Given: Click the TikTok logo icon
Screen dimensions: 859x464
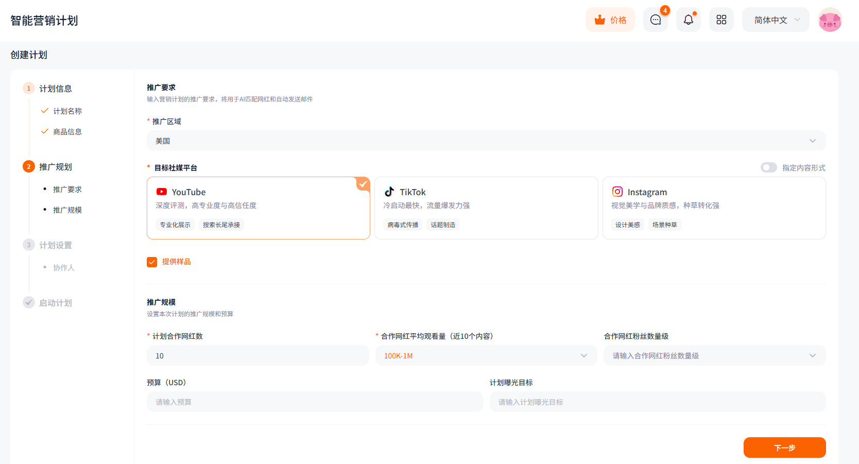Looking at the screenshot, I should click(x=389, y=192).
